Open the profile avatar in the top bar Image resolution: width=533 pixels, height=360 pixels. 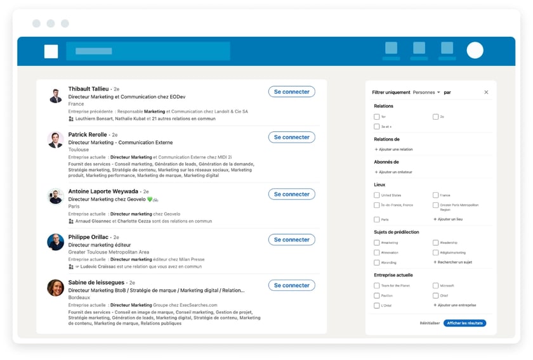475,51
